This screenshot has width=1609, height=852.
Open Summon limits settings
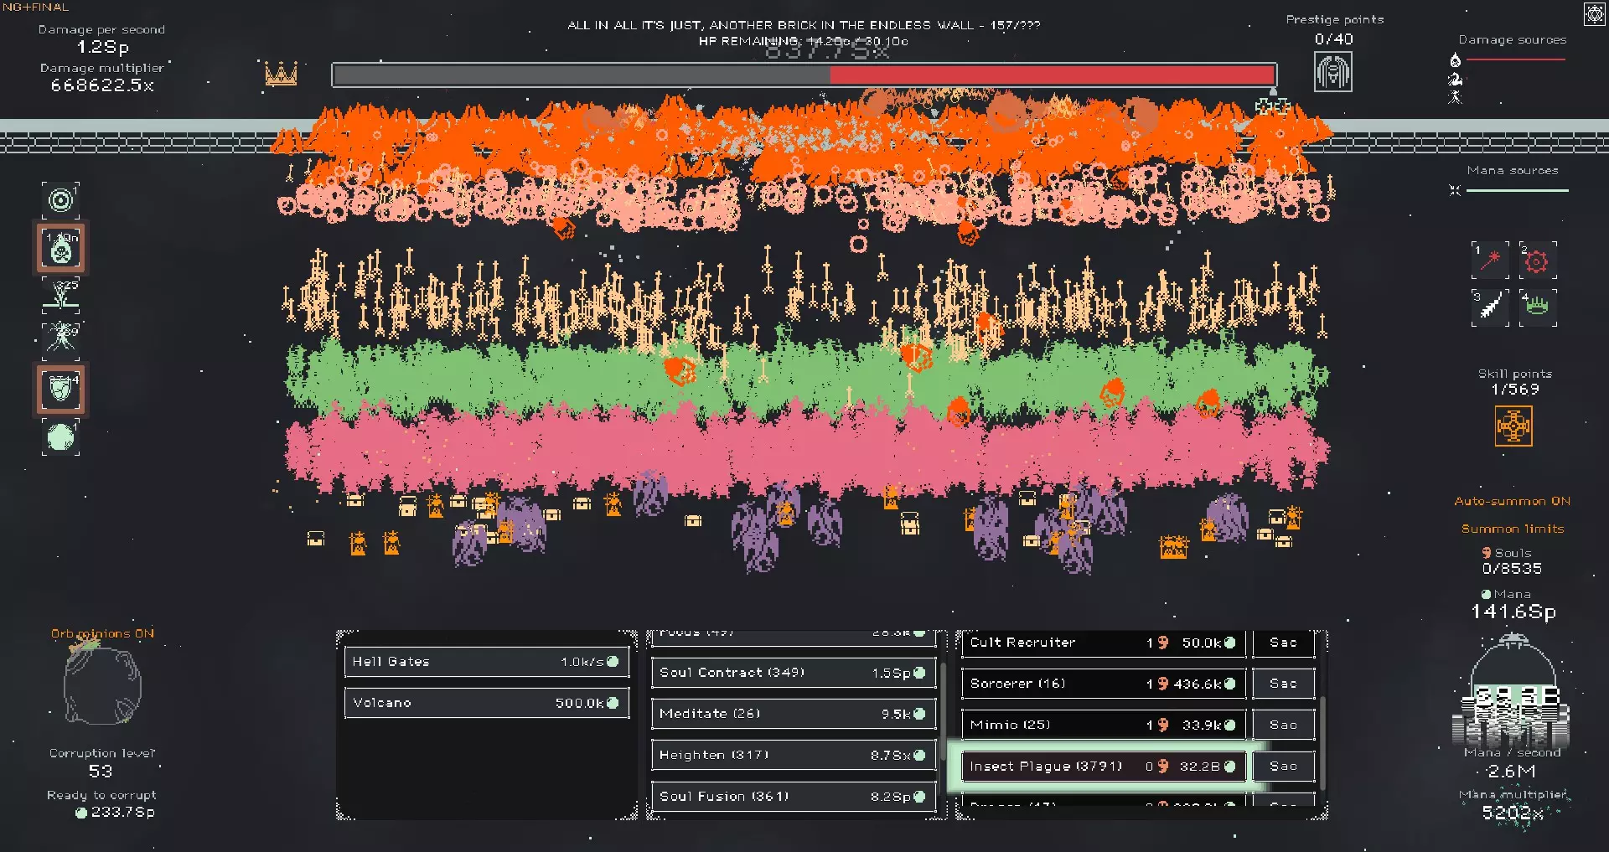point(1512,529)
